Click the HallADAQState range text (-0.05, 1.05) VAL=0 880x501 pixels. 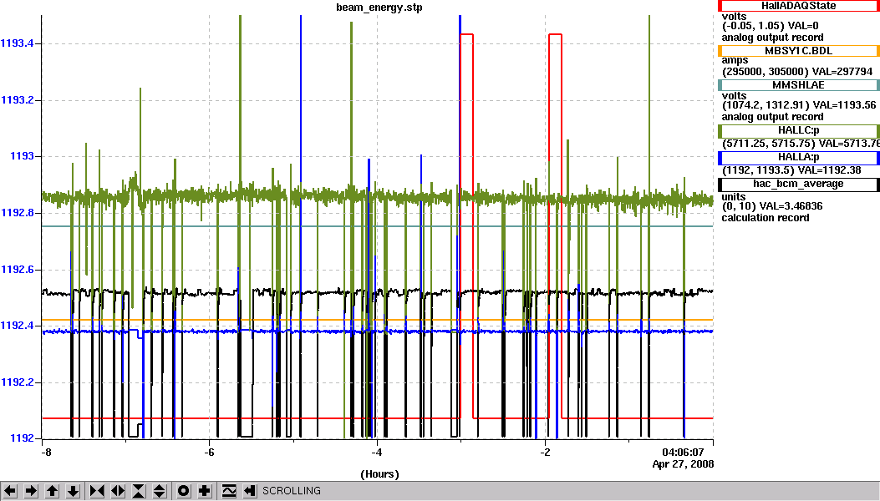tap(770, 26)
